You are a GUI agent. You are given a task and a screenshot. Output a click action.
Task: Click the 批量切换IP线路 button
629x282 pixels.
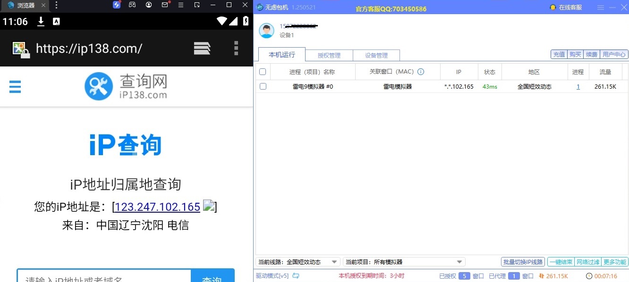(523, 262)
